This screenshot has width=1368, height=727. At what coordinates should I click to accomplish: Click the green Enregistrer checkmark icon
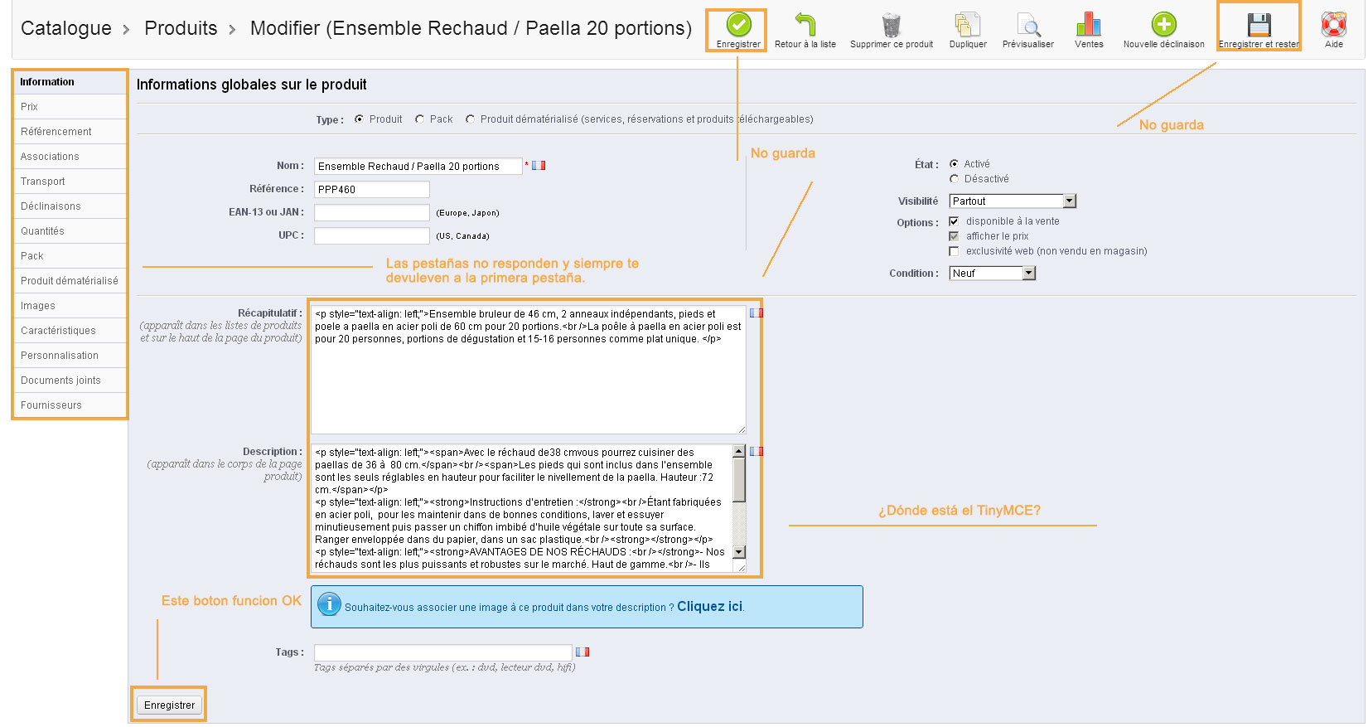tap(738, 24)
